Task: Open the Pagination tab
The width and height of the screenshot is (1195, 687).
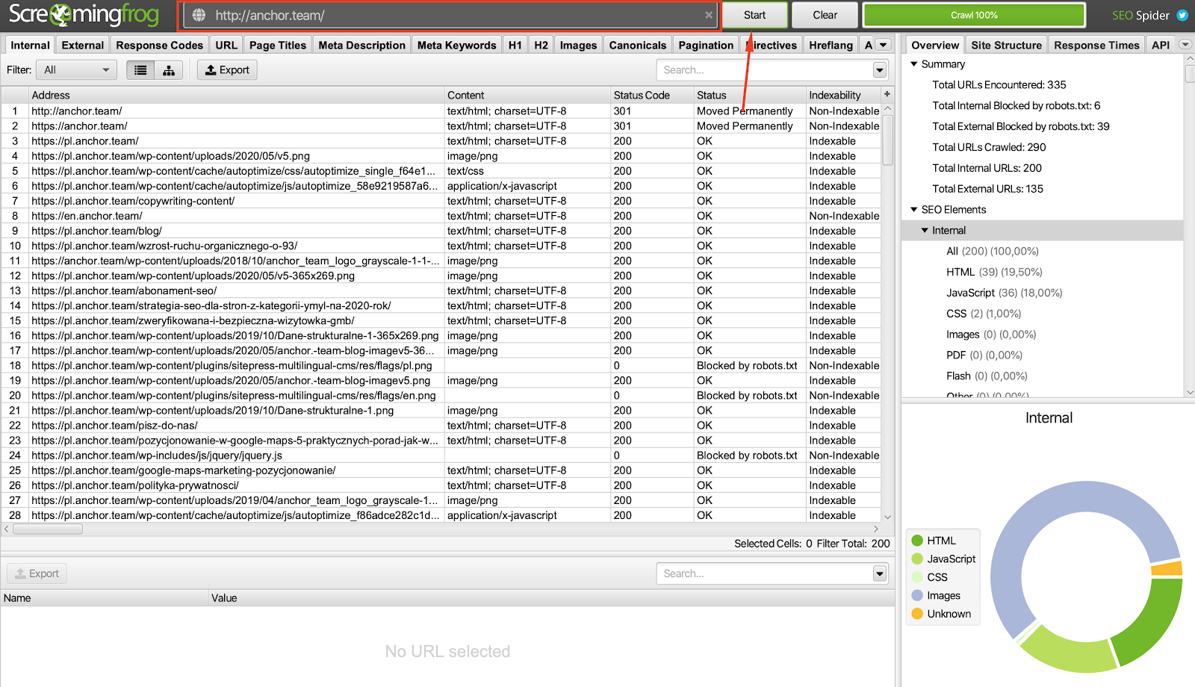Action: tap(706, 45)
